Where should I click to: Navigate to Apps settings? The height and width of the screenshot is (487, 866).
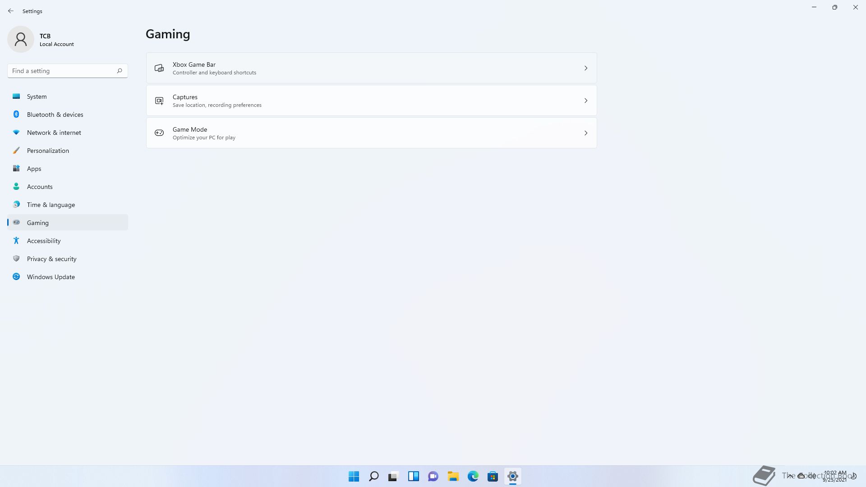coord(68,169)
